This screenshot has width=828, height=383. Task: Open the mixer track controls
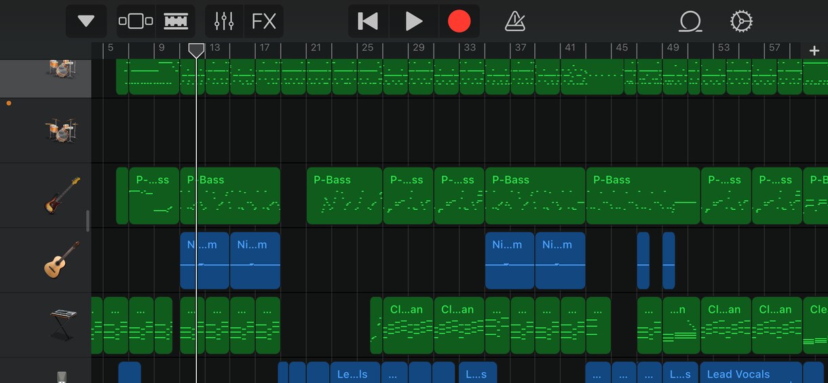[x=224, y=21]
